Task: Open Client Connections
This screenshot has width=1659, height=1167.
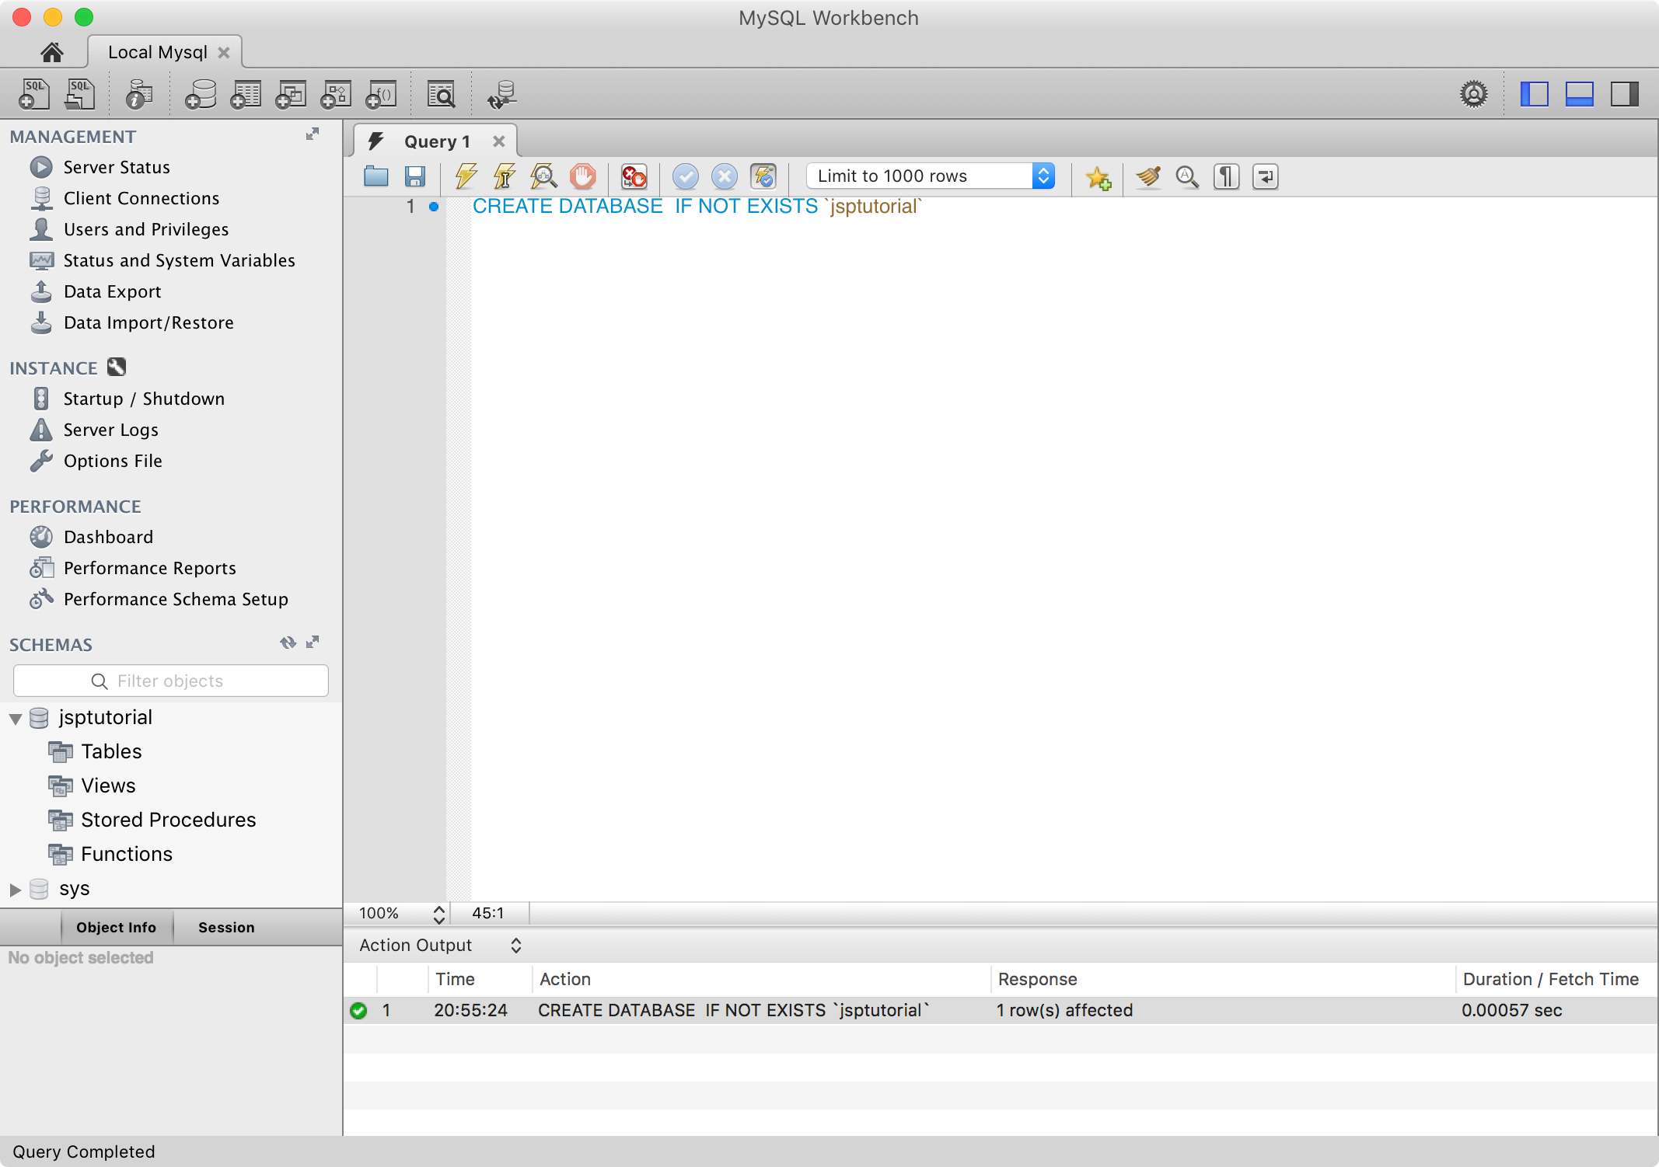Action: [x=141, y=198]
